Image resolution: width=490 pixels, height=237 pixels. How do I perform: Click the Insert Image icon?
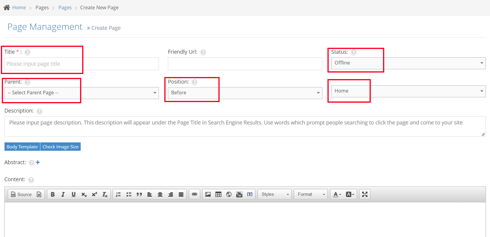pos(208,194)
